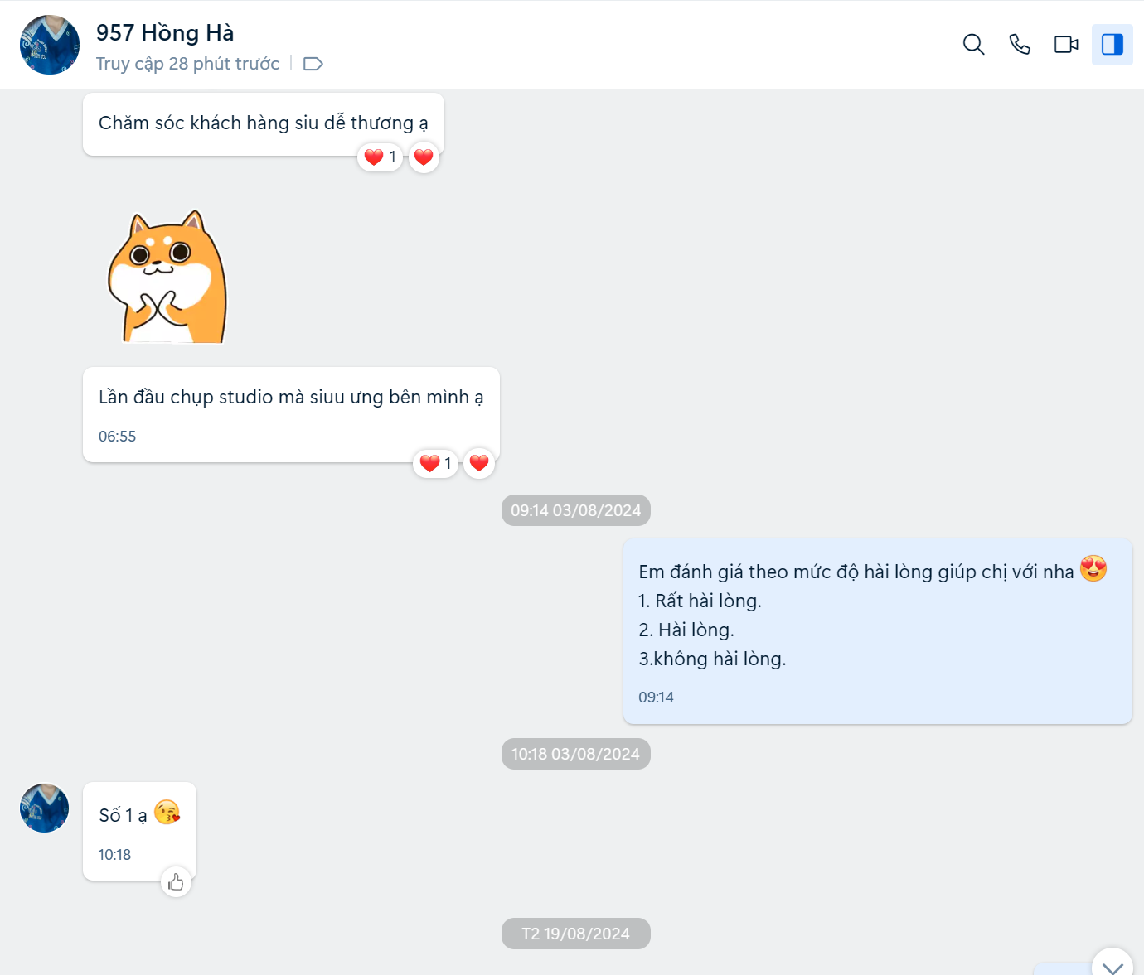The image size is (1144, 975).
Task: Open the 957 Hồng Hà header avatar
Action: [50, 45]
